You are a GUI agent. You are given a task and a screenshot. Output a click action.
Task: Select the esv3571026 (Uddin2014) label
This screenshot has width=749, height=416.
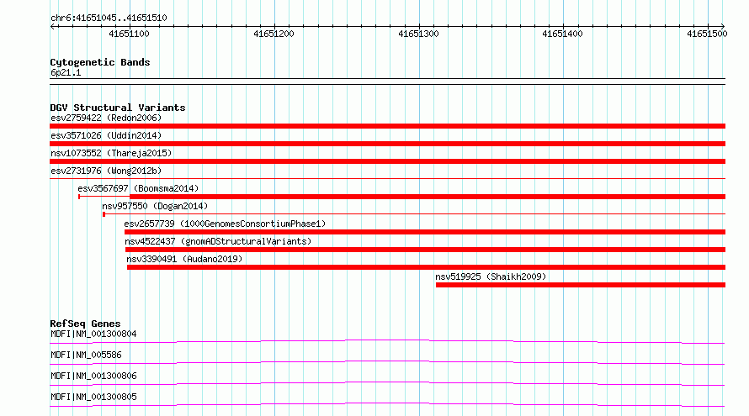coord(106,135)
